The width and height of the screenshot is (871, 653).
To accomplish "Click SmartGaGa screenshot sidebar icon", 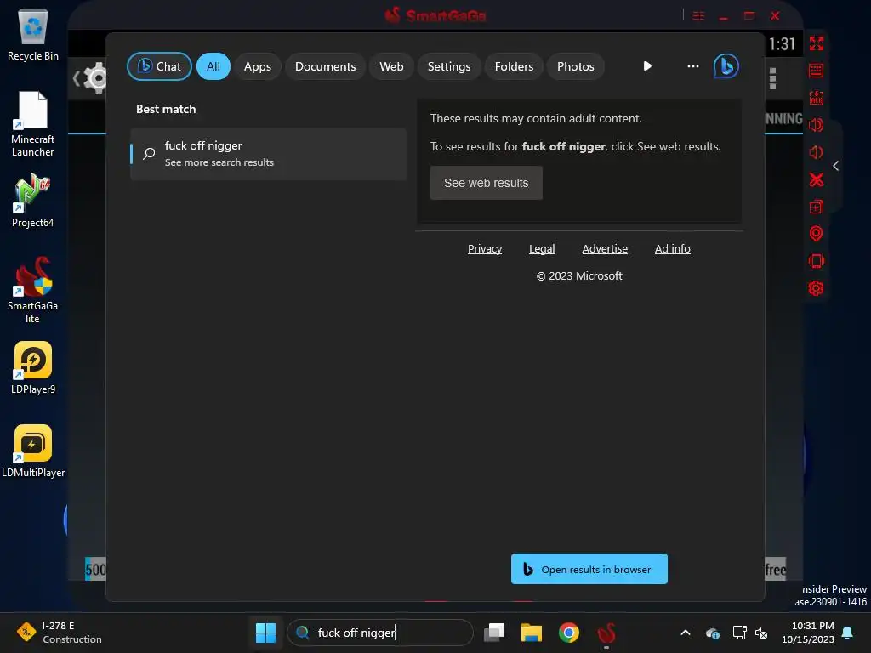I will (816, 98).
